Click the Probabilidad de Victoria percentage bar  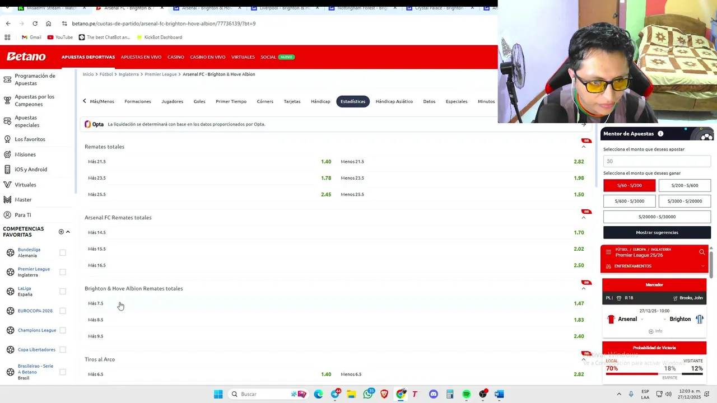(654, 374)
